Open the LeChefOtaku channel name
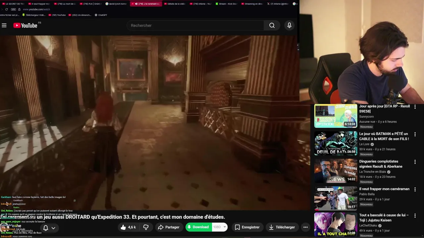The image size is (424, 238). click(x=369, y=226)
